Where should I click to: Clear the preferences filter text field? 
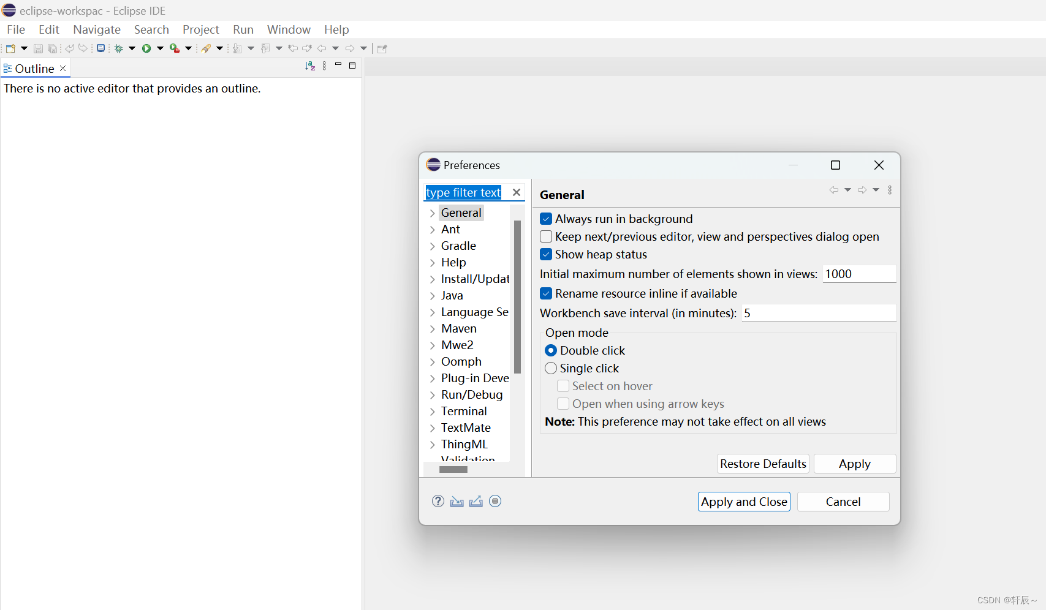click(x=517, y=192)
